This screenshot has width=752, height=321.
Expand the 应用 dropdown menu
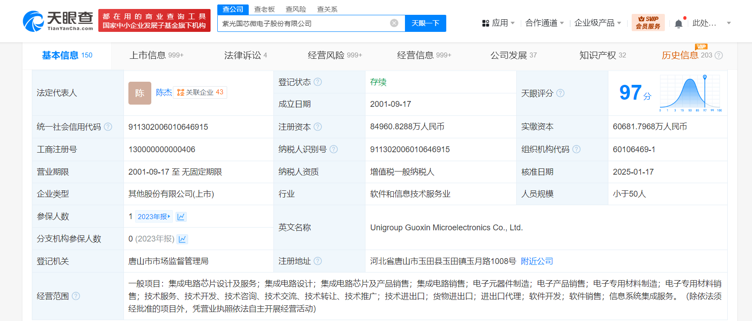(498, 23)
